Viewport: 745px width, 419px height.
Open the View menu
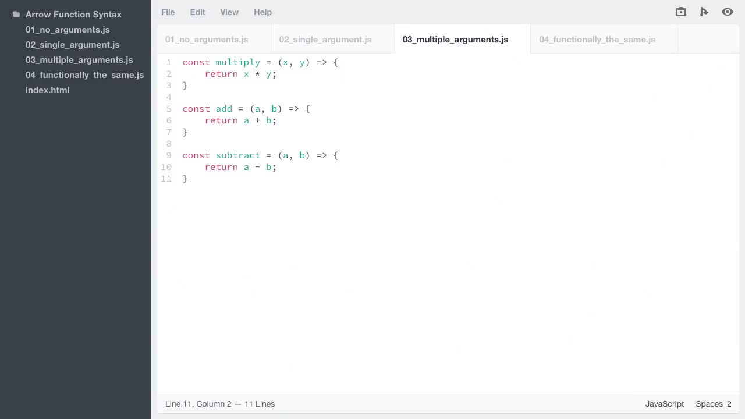point(229,12)
